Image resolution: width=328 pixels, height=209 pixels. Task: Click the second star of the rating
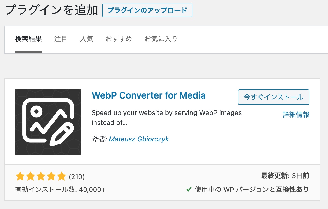pos(31,176)
